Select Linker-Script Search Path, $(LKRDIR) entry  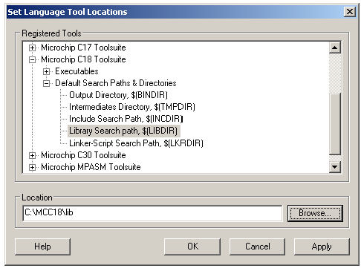(136, 143)
